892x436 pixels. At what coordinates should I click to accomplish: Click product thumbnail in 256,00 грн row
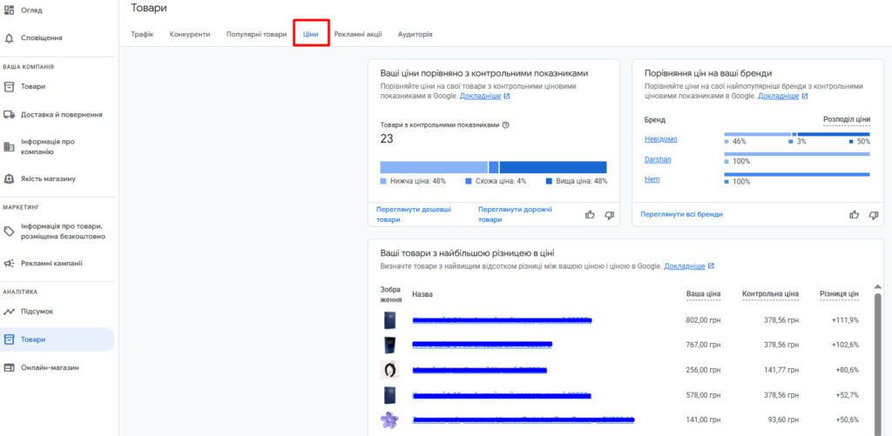(389, 370)
